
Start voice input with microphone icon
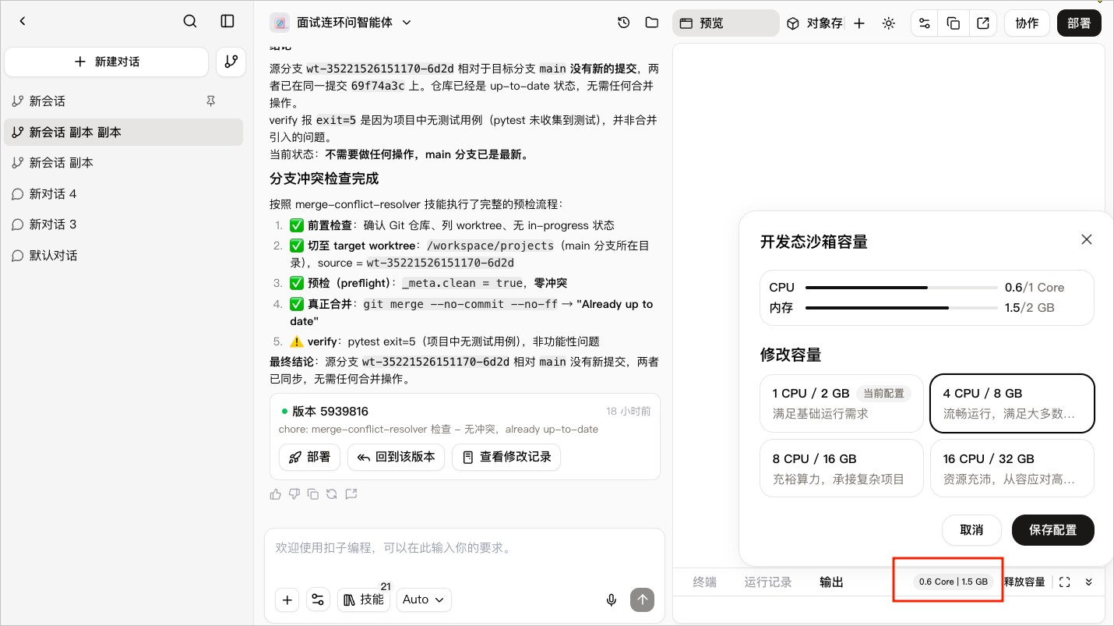point(612,599)
